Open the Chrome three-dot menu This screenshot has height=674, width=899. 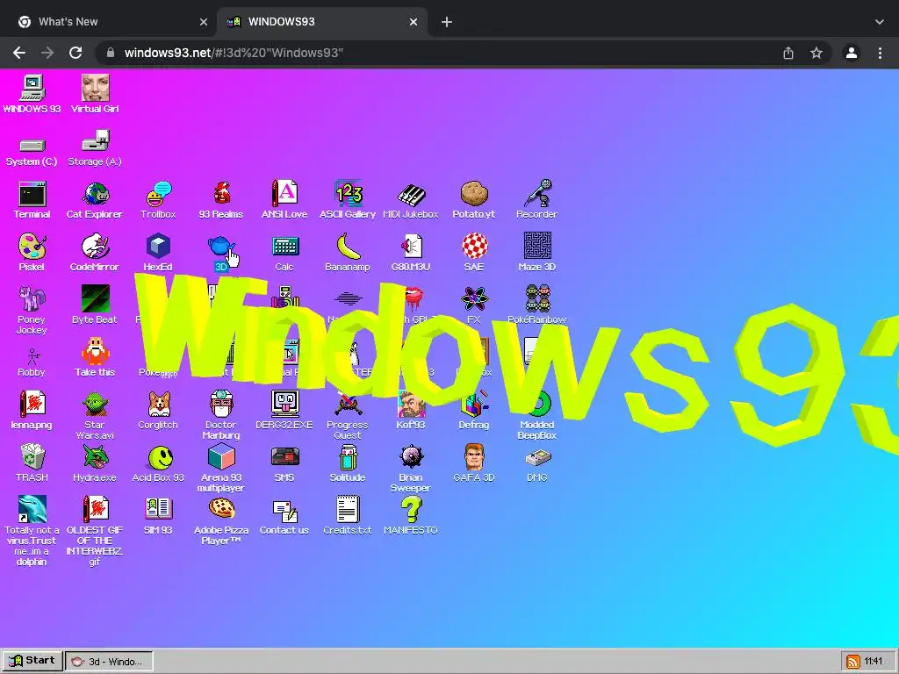pos(880,53)
